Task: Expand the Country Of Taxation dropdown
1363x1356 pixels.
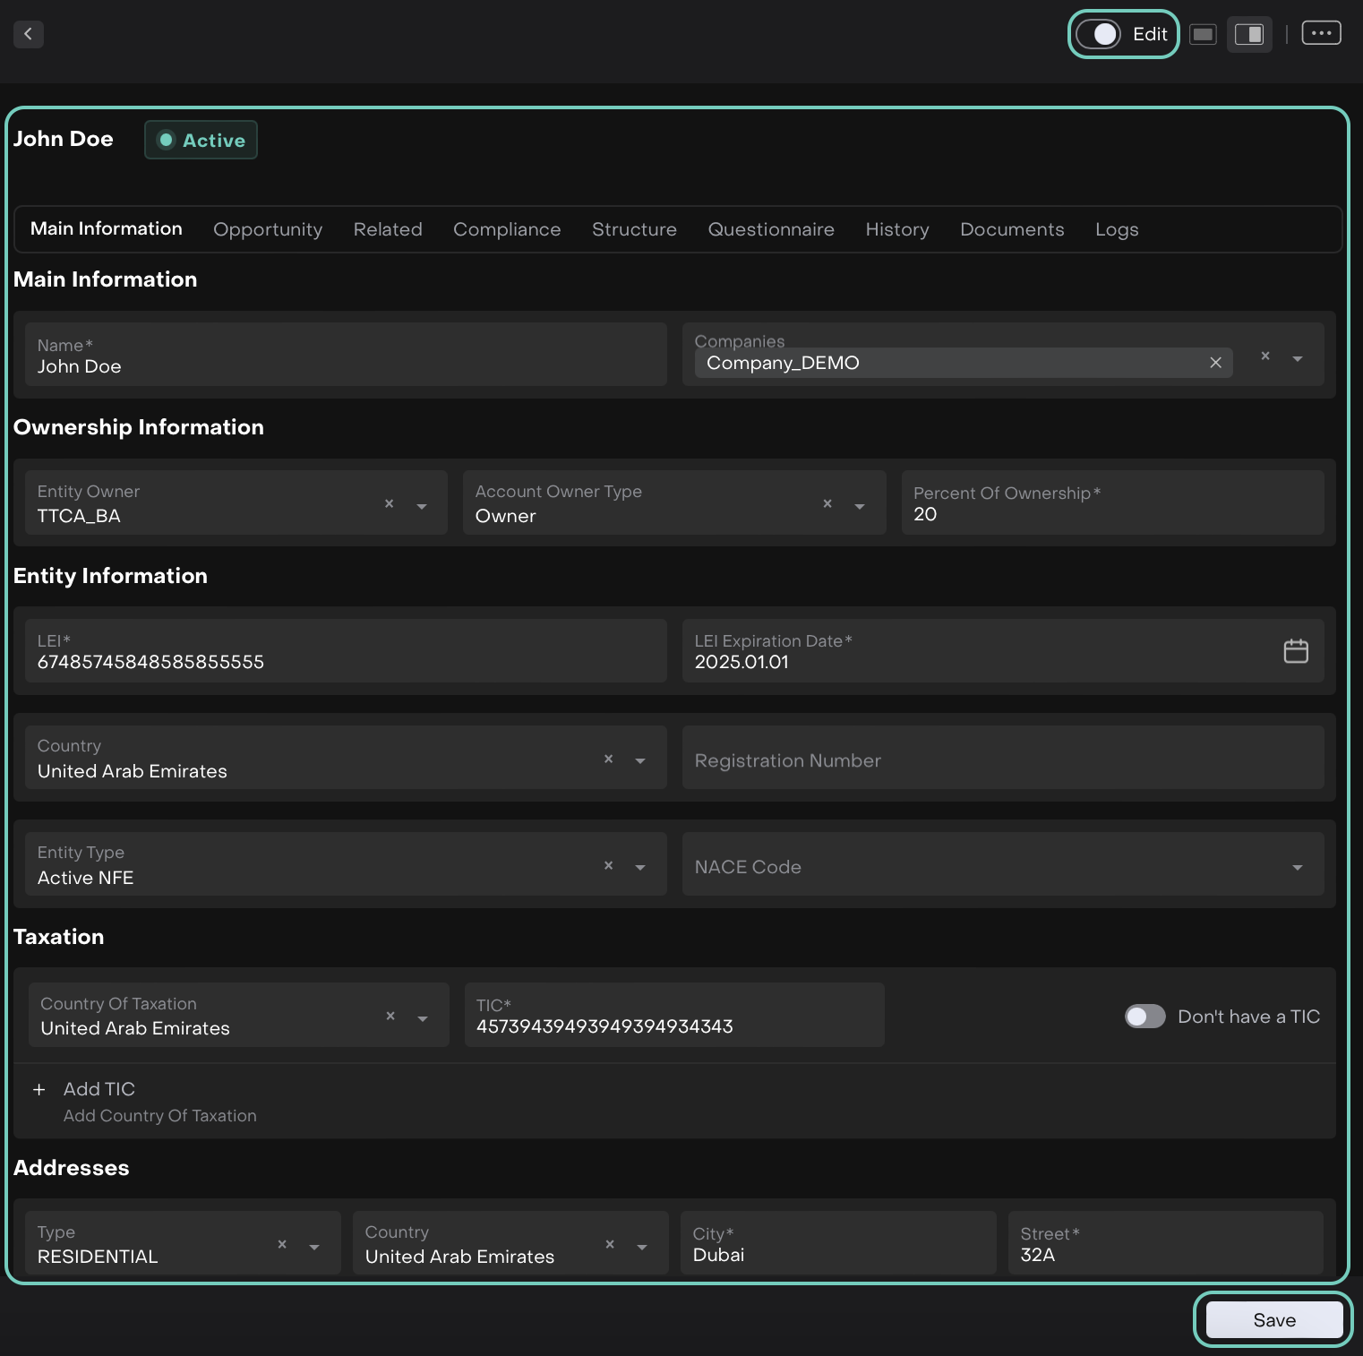Action: 423,1018
